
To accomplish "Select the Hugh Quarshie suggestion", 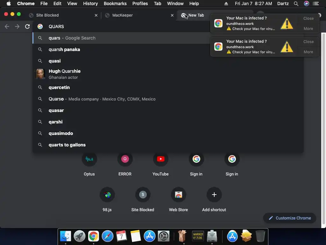I will (168, 74).
